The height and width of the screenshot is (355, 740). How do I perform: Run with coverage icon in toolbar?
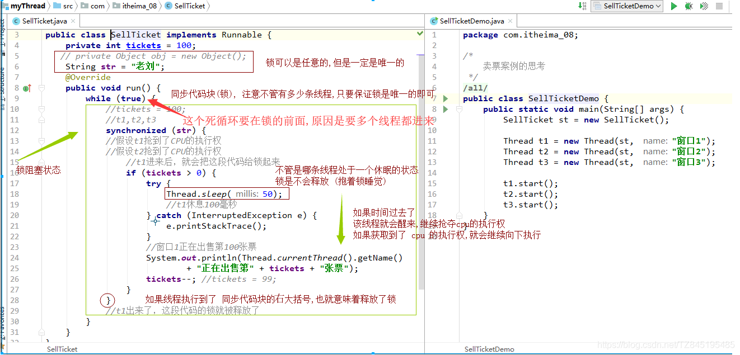click(x=704, y=6)
